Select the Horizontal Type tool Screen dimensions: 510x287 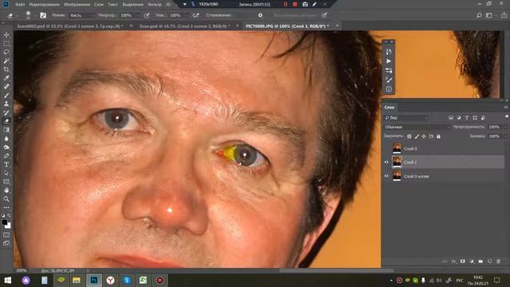pos(6,165)
